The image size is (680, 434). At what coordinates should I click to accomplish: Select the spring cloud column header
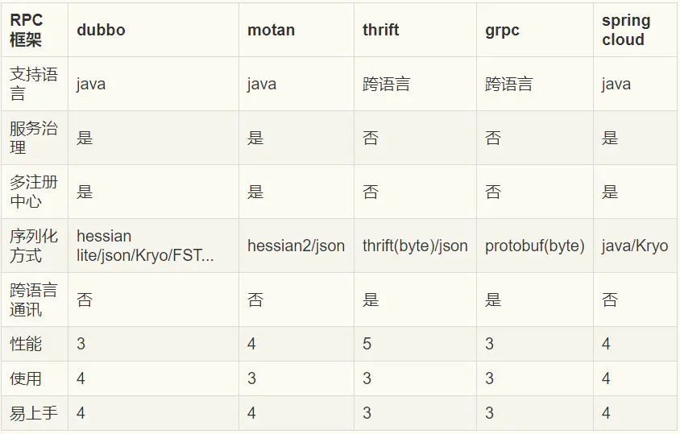click(626, 30)
